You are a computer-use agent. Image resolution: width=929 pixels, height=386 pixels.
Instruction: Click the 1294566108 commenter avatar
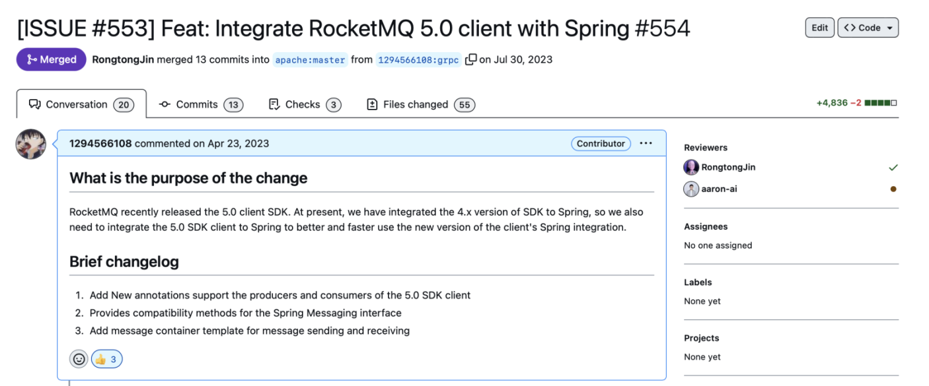pyautogui.click(x=31, y=144)
